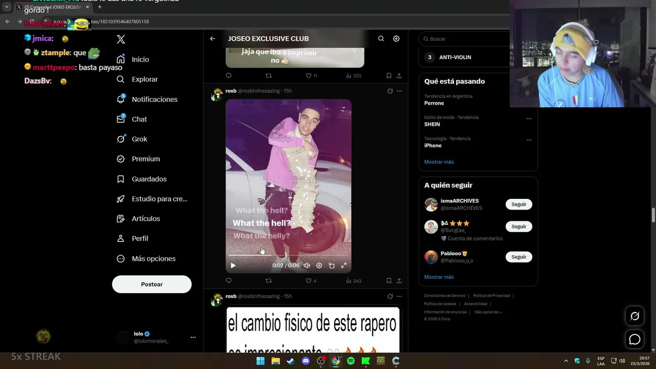The image size is (656, 369).
Task: Open Perfil in the sidebar
Action: pos(133,238)
